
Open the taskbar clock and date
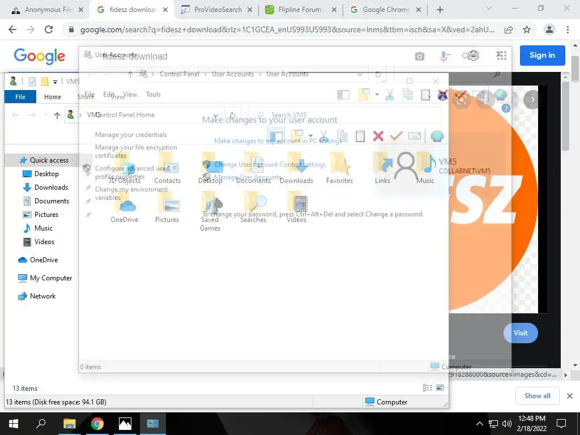531,424
